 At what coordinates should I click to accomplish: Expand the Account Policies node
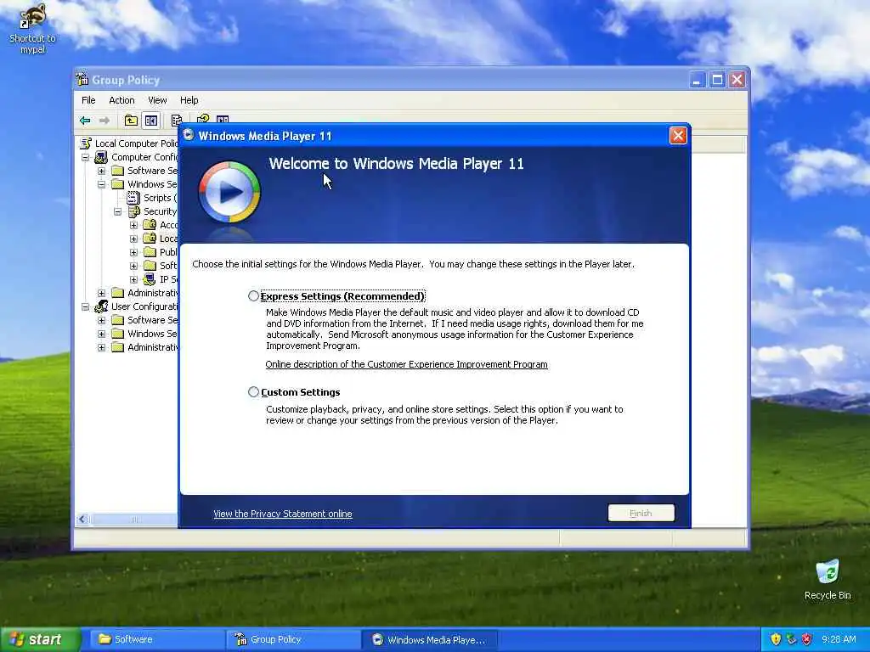(x=133, y=225)
